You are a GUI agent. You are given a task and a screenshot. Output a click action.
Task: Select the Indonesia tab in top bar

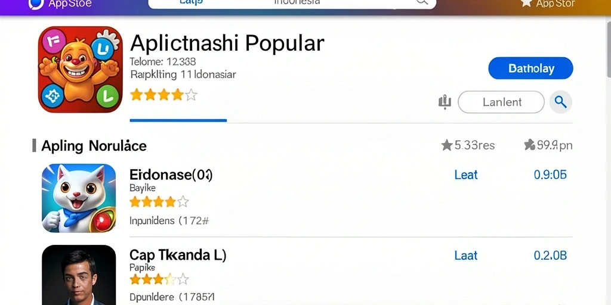(x=297, y=2)
